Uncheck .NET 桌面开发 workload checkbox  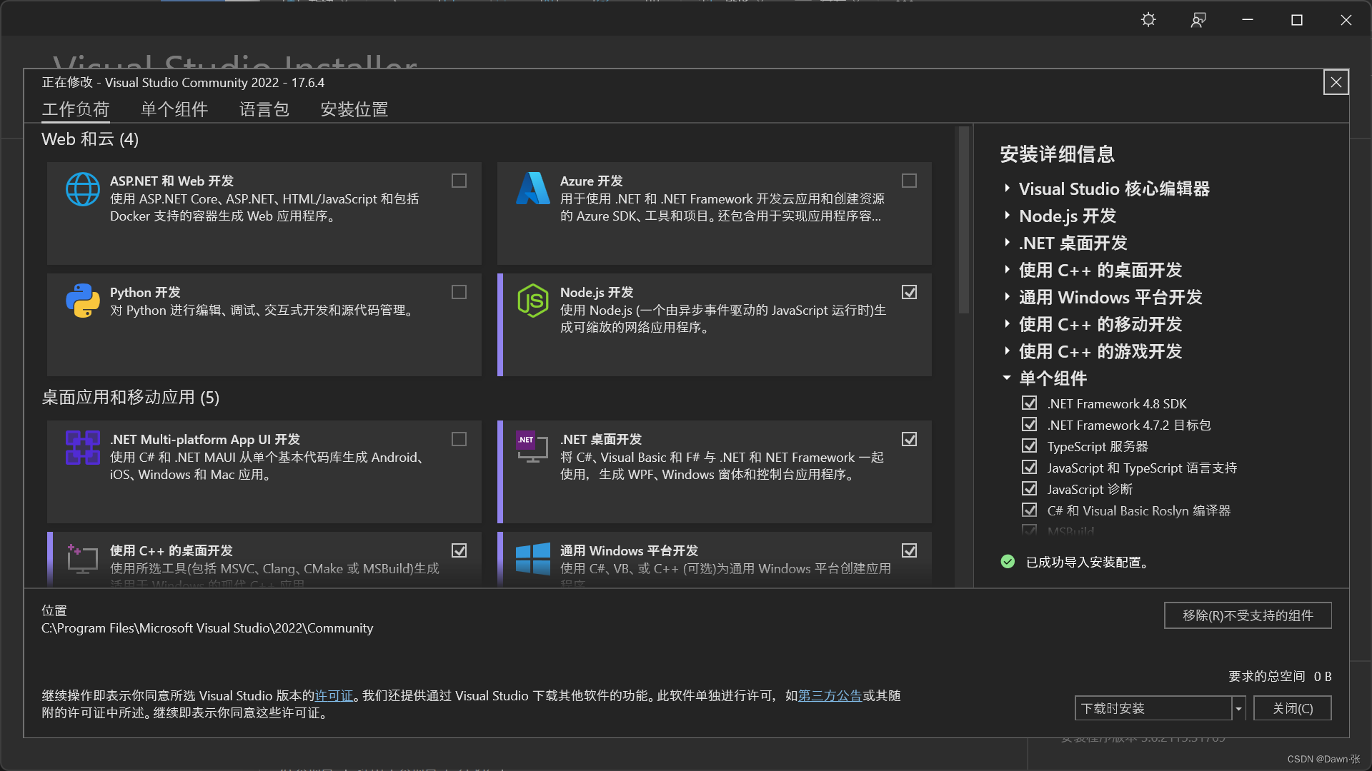909,439
